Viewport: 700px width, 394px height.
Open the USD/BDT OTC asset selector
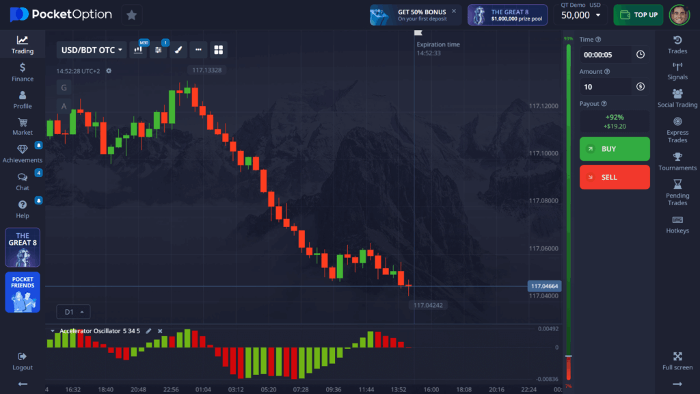pos(90,49)
